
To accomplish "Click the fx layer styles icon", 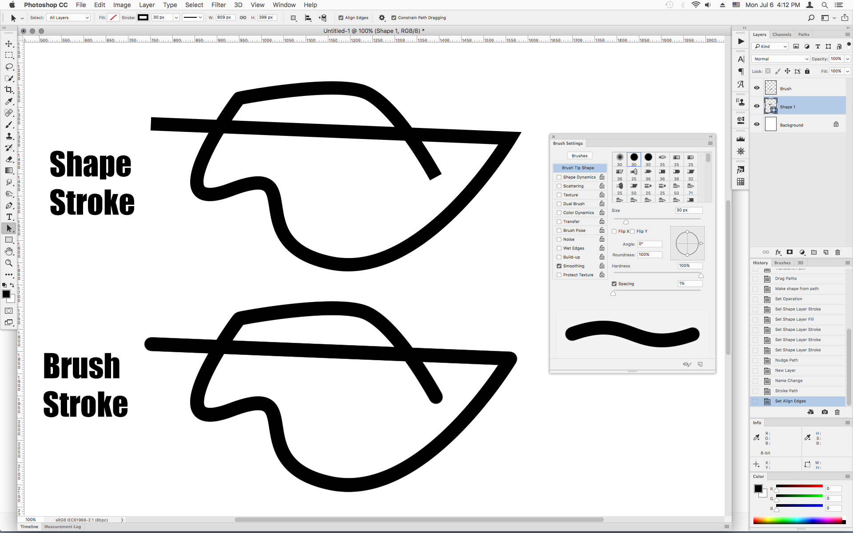I will point(778,252).
